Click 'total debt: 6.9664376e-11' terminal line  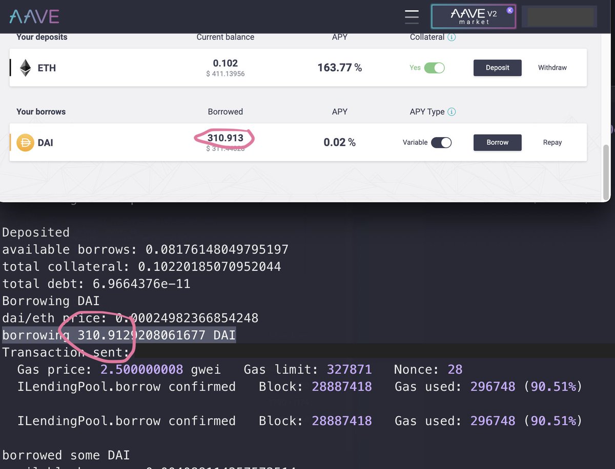click(96, 284)
